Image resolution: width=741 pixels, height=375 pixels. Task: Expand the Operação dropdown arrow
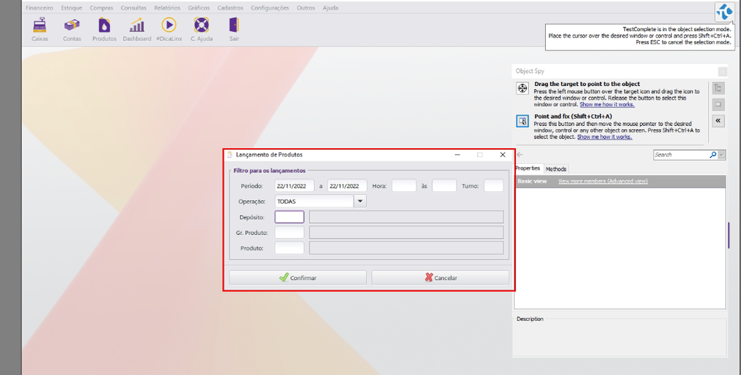[x=360, y=201]
